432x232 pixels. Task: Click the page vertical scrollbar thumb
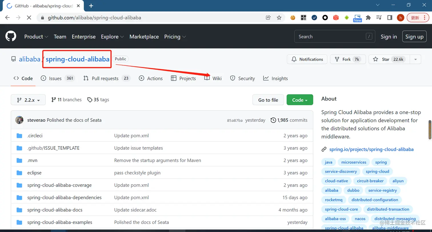[x=430, y=130]
